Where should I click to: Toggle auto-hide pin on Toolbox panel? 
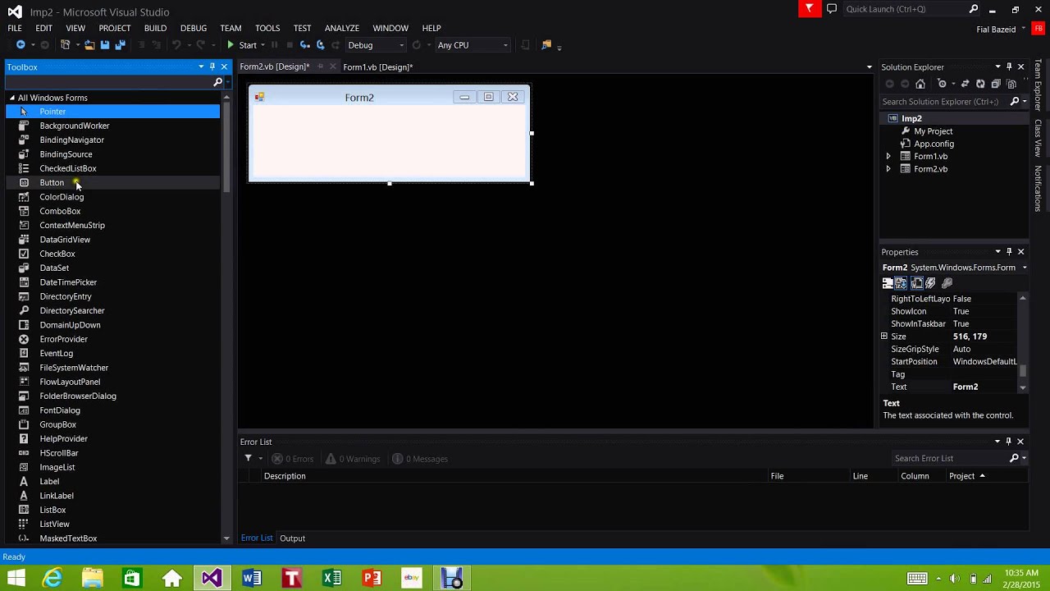click(x=212, y=66)
